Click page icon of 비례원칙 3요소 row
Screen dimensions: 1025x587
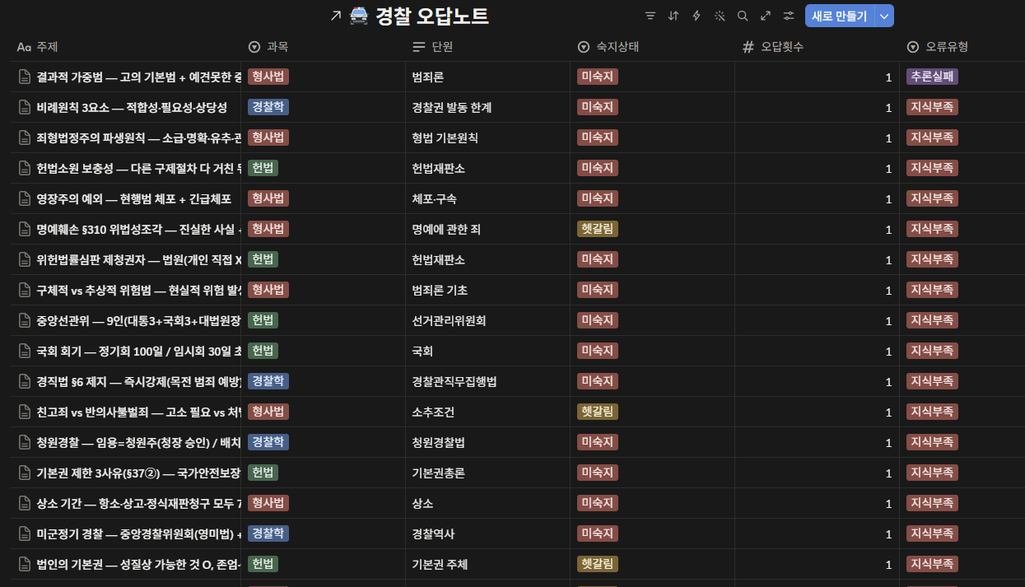tap(25, 107)
